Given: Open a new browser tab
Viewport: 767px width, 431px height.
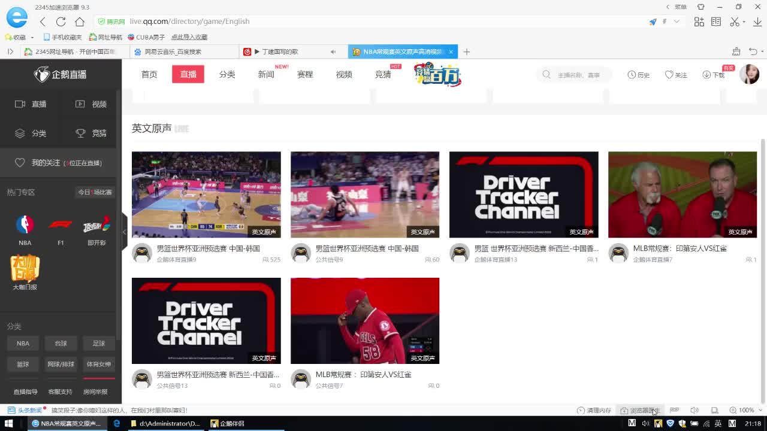Looking at the screenshot, I should 466,51.
